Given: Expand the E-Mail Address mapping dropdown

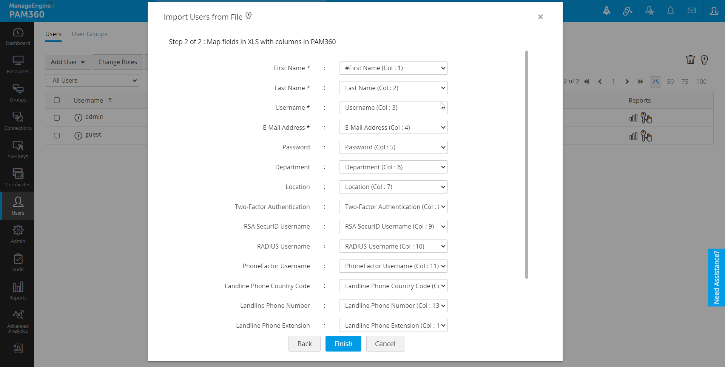Looking at the screenshot, I should (x=393, y=127).
